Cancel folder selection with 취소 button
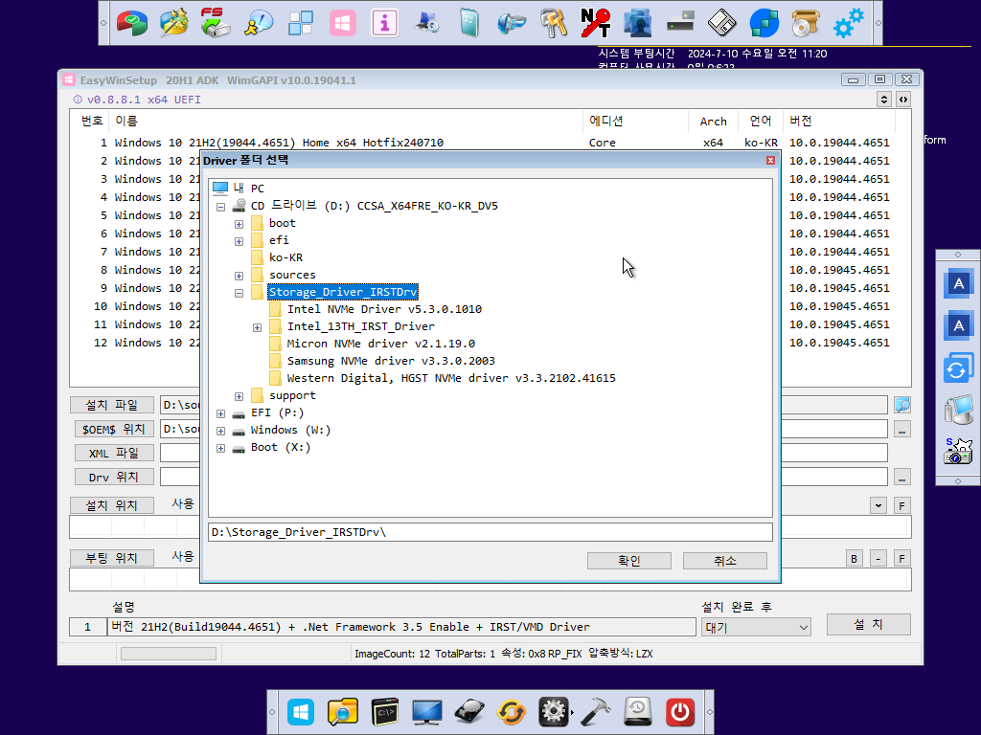The height and width of the screenshot is (735, 981). pyautogui.click(x=724, y=561)
